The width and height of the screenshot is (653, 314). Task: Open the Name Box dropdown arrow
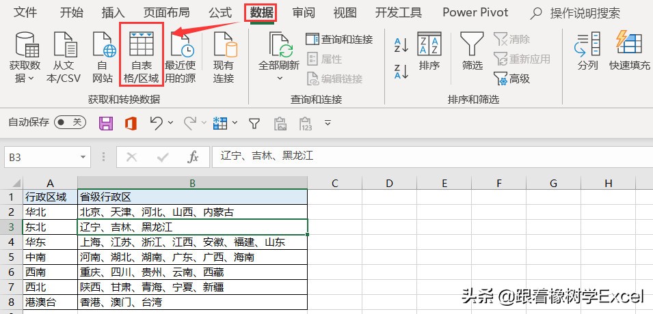pyautogui.click(x=83, y=157)
